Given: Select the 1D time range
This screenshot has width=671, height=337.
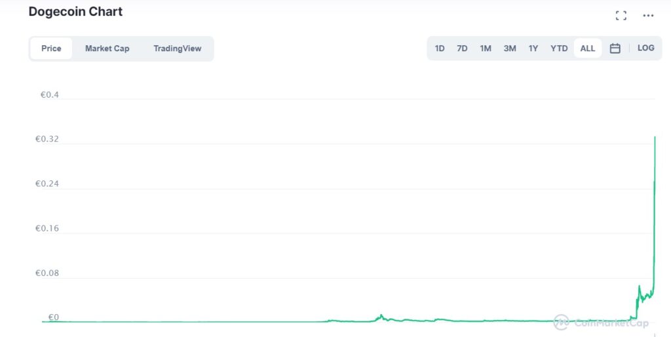Looking at the screenshot, I should pyautogui.click(x=440, y=49).
